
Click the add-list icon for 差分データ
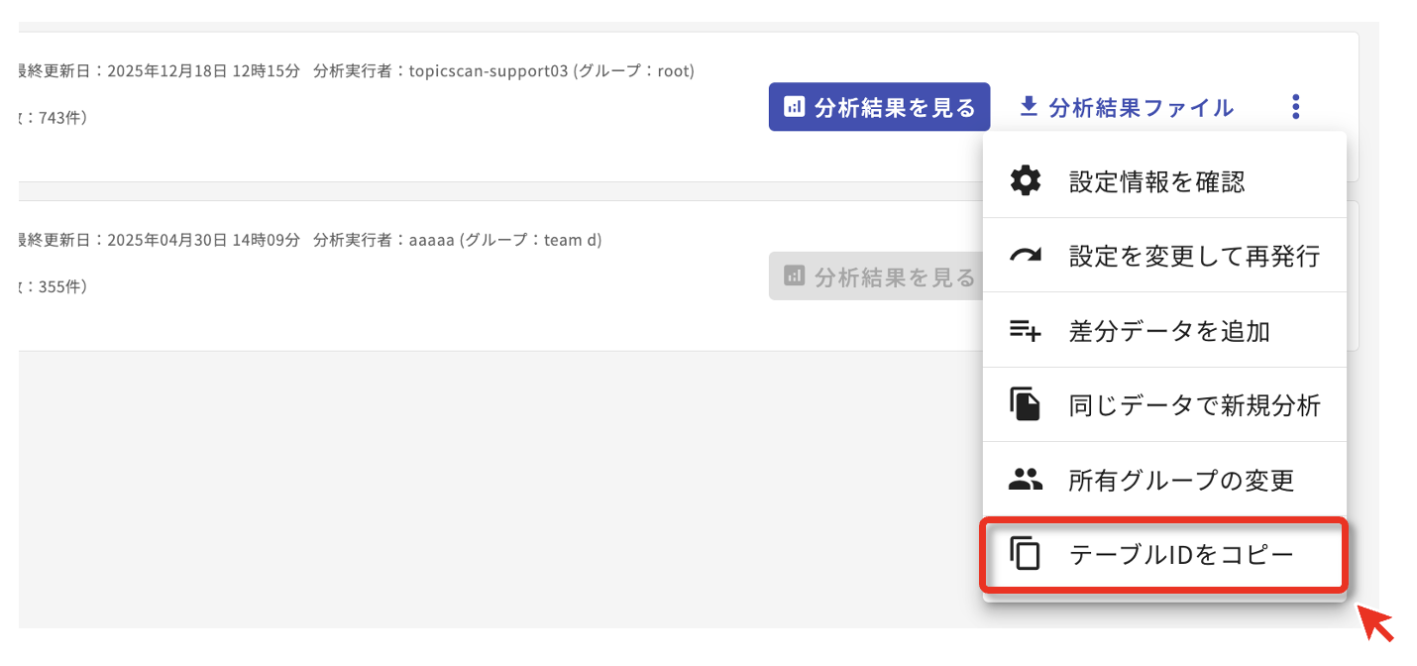click(1026, 330)
